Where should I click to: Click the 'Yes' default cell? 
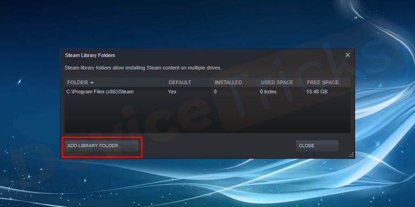172,92
